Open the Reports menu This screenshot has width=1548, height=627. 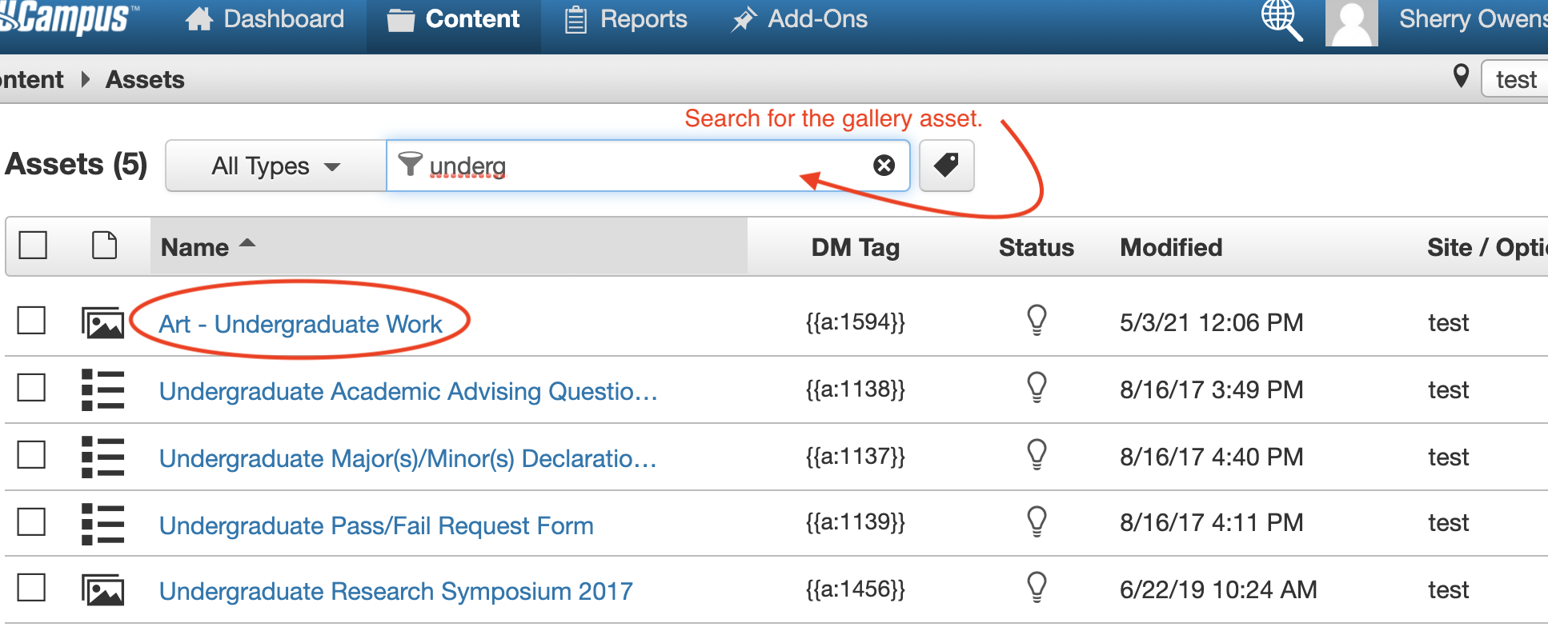(x=626, y=19)
